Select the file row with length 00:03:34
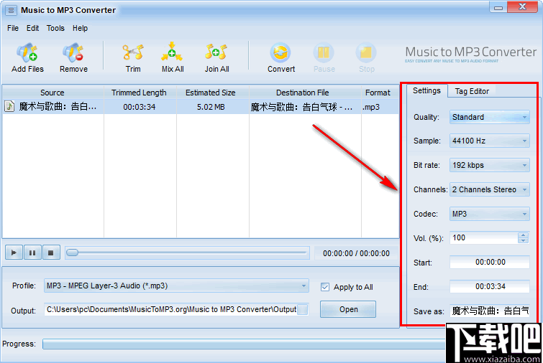 (201, 107)
